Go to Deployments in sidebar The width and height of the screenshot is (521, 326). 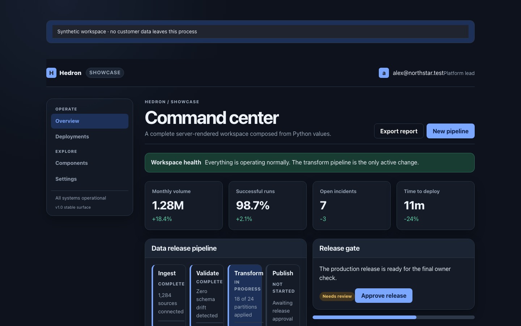click(90, 137)
